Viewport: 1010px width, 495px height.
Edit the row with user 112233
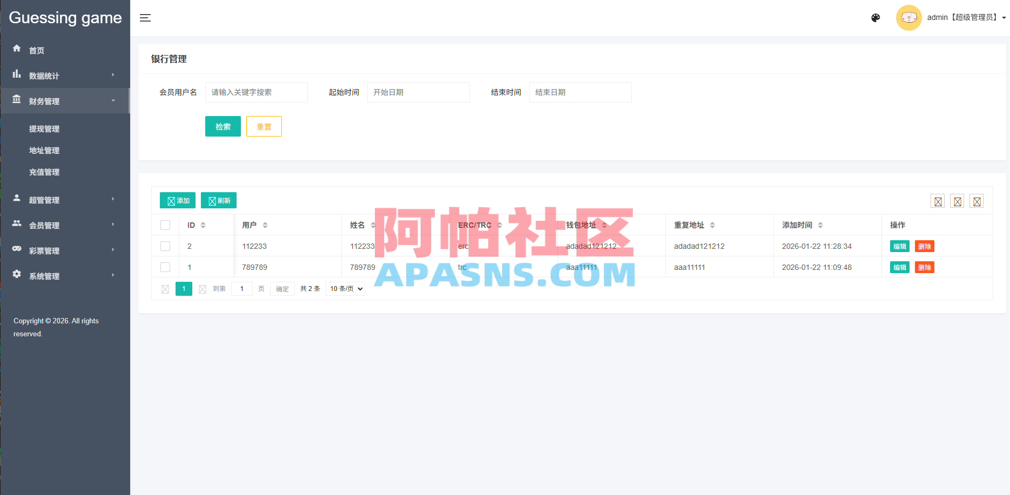pyautogui.click(x=900, y=246)
